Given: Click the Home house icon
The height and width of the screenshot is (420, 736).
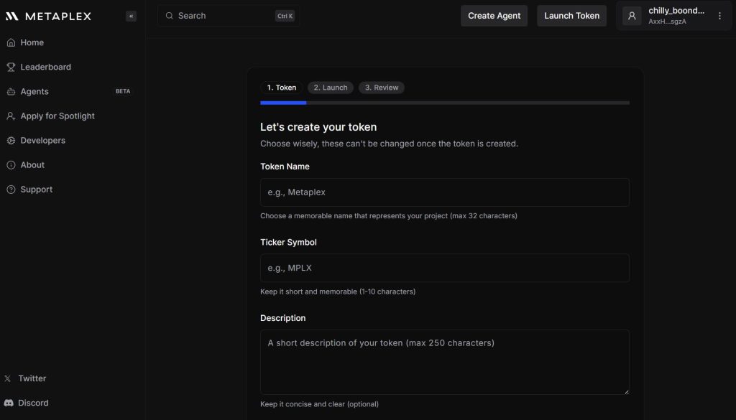Looking at the screenshot, I should coord(11,42).
